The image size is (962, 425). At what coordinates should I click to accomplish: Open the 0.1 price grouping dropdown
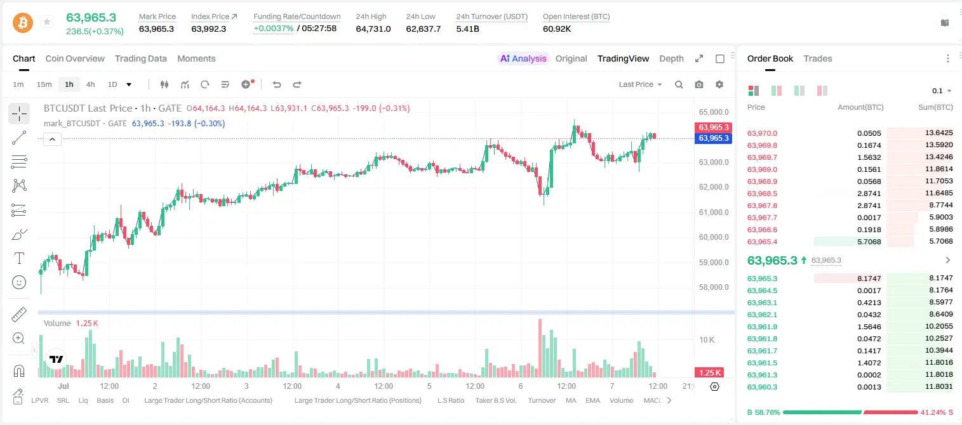coord(942,91)
